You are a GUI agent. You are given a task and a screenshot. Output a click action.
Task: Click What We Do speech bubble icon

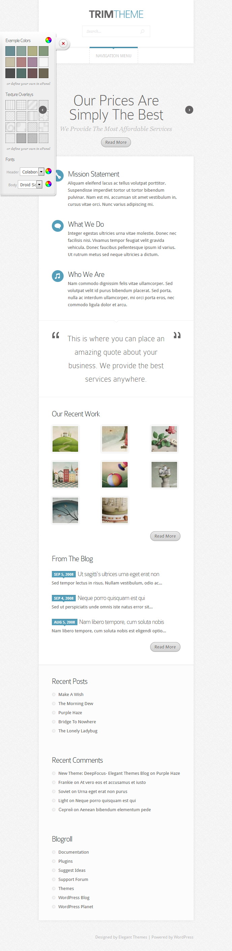click(x=58, y=226)
